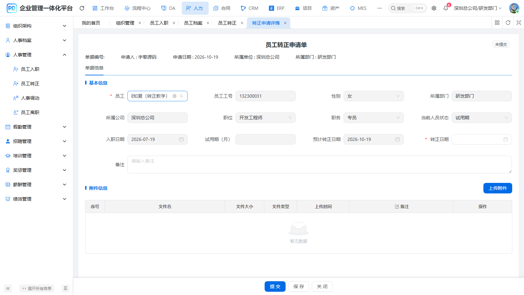
Task: Clear the selected employee
Action: coord(175,96)
